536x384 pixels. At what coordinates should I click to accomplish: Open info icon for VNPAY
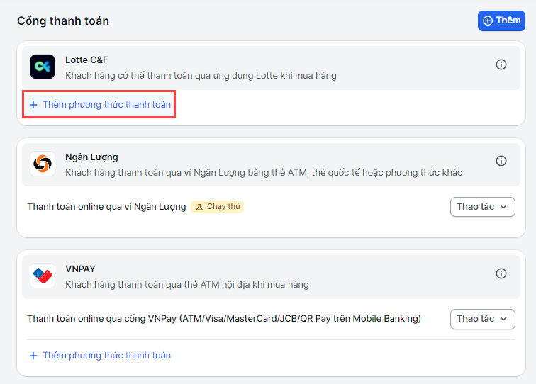[x=501, y=273]
